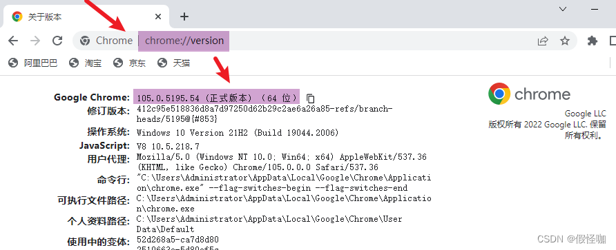Click the 修订版本 label
The height and width of the screenshot is (250, 616).
pos(108,111)
